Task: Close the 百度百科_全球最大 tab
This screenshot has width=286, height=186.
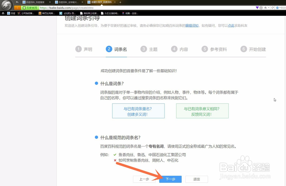Action: point(82,2)
